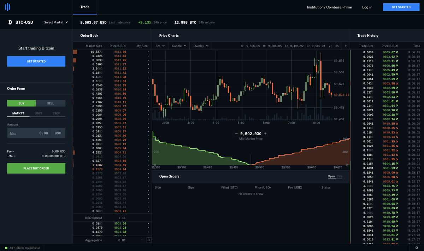Show Fills in Open Orders panel
This screenshot has width=424, height=251.
click(340, 176)
